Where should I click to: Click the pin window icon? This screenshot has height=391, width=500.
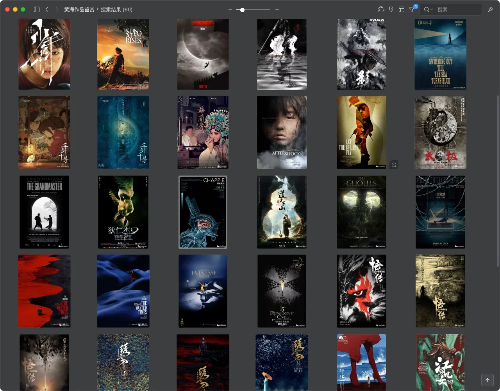coord(490,9)
